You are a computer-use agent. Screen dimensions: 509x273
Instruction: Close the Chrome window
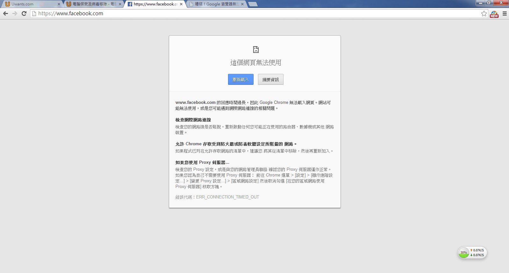(501, 3)
